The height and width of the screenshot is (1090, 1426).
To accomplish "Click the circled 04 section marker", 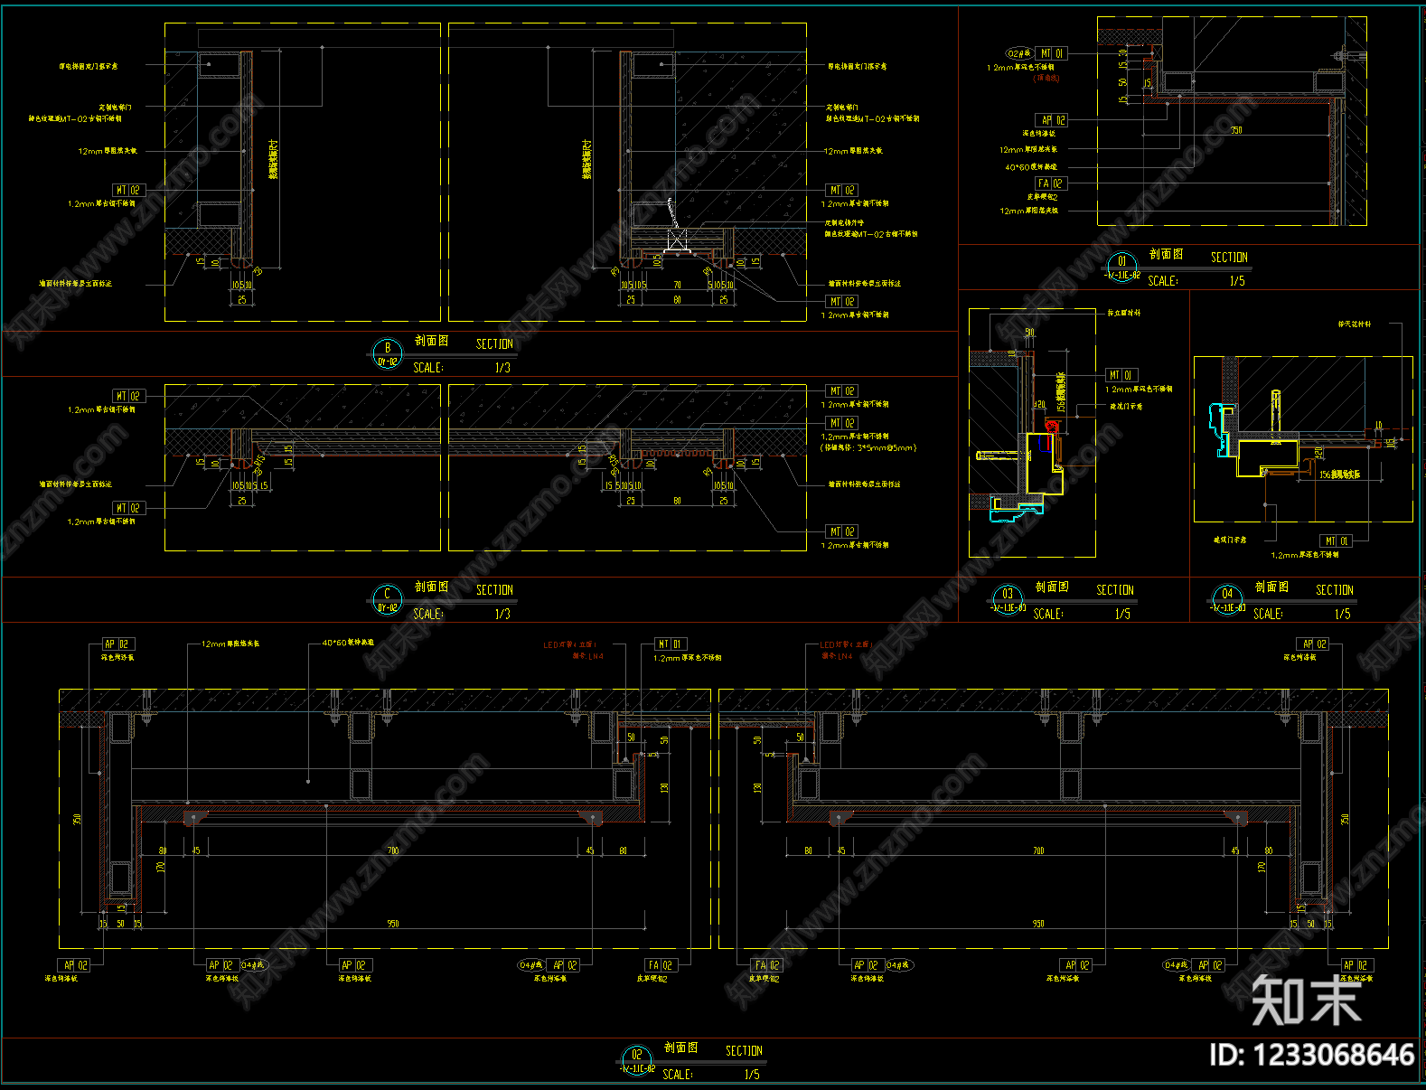I will (x=1227, y=599).
